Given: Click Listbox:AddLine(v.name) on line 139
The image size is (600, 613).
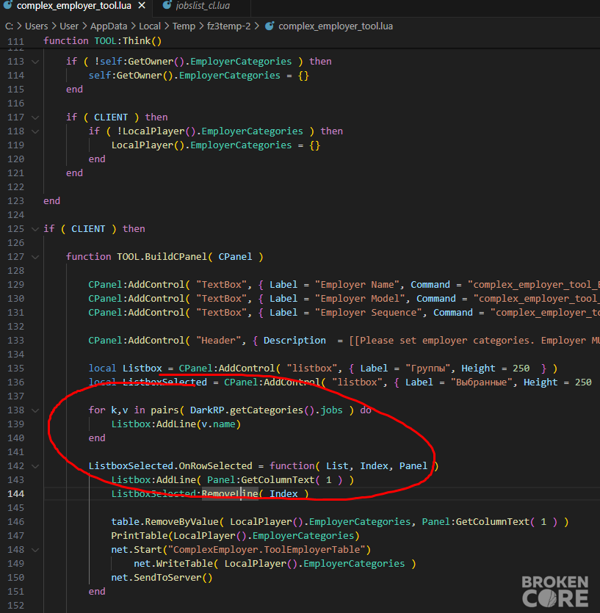Looking at the screenshot, I should tap(176, 424).
